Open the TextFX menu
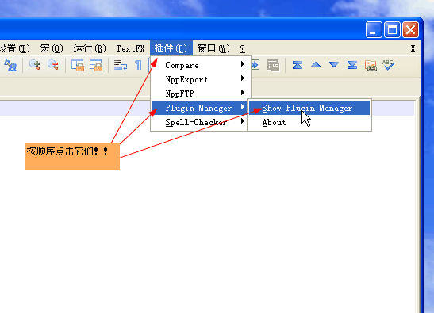Screen dimensions: 434x313 [130, 48]
